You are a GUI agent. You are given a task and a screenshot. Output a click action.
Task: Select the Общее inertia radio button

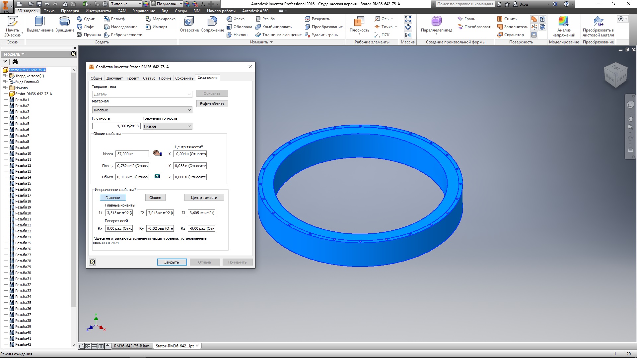[x=155, y=197]
